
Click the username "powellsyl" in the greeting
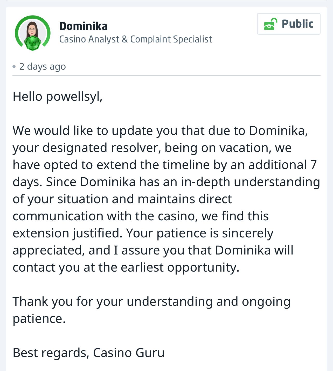pos(74,97)
